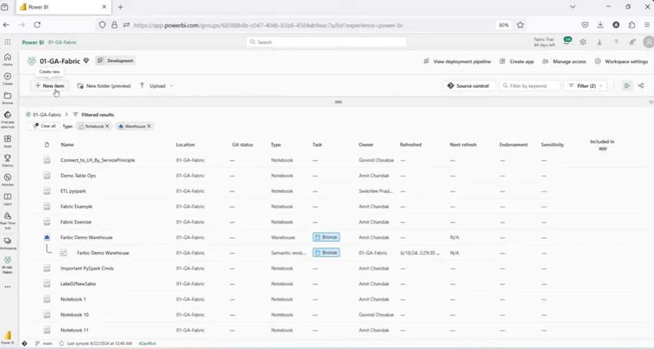Sort by Owner column header
654x349 pixels.
pos(366,144)
